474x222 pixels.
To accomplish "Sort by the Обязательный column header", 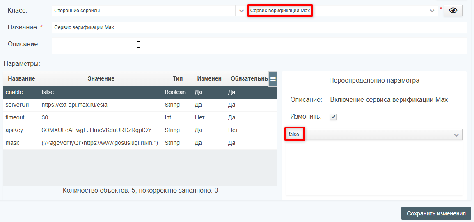I will pos(249,78).
